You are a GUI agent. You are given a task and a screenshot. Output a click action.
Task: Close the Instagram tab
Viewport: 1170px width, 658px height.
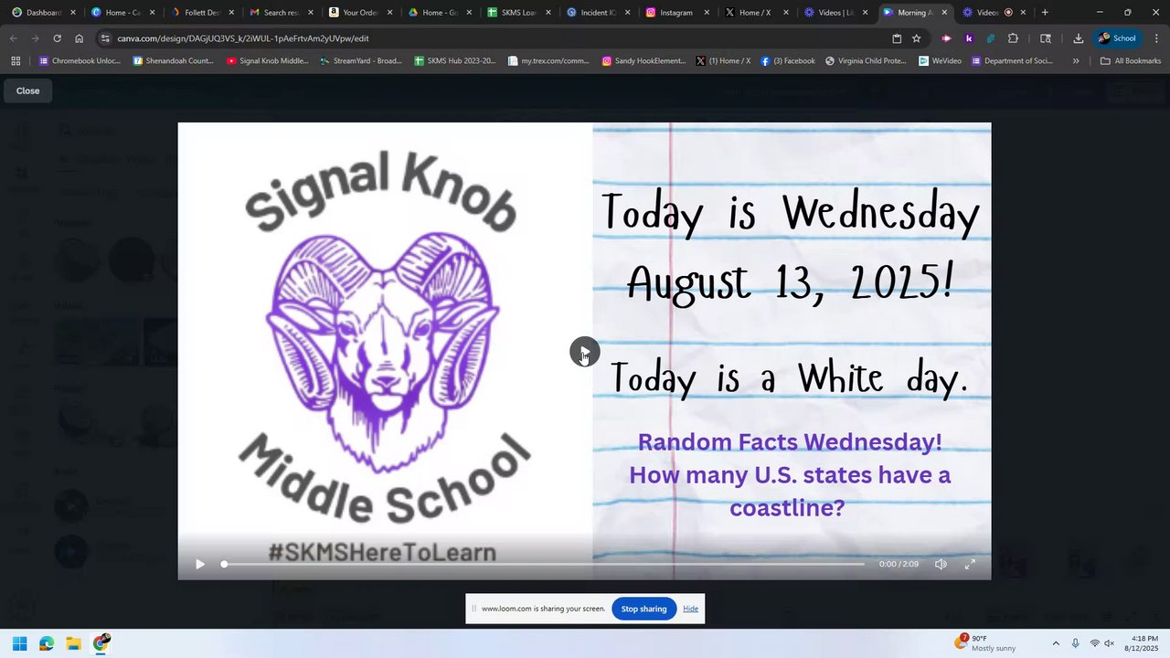(x=707, y=13)
